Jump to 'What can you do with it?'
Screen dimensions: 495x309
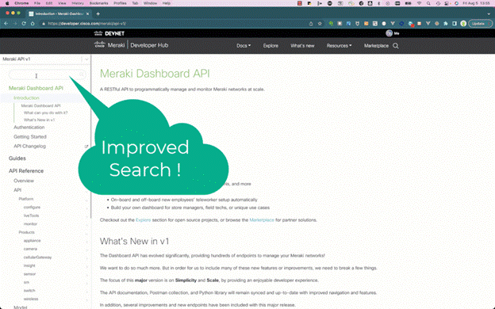click(x=45, y=113)
